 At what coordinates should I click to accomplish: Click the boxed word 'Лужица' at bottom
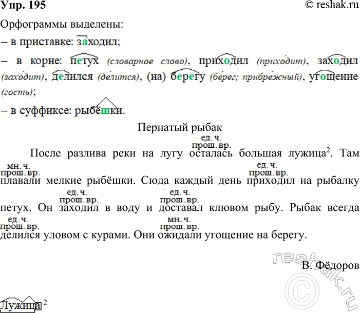pyautogui.click(x=21, y=305)
